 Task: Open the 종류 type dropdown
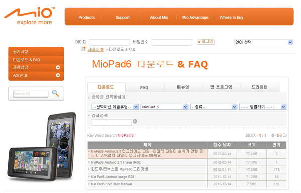click(214, 107)
